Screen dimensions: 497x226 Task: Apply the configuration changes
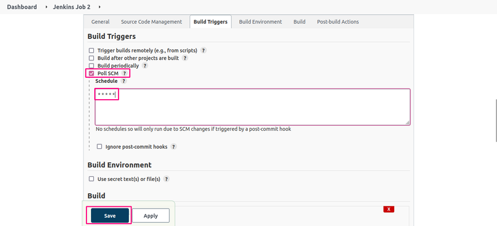[151, 216]
